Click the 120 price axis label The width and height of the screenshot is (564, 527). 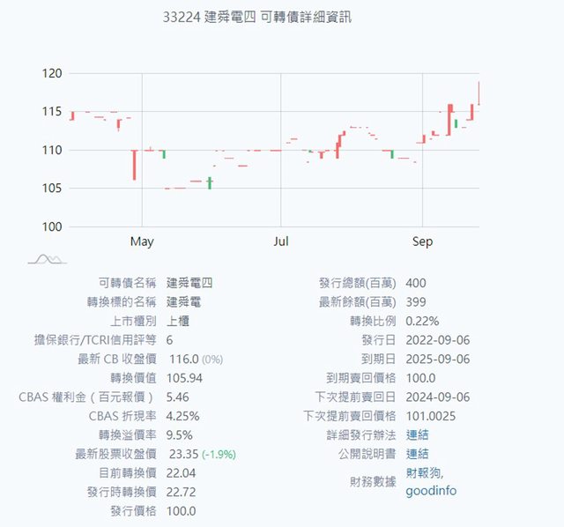click(51, 74)
